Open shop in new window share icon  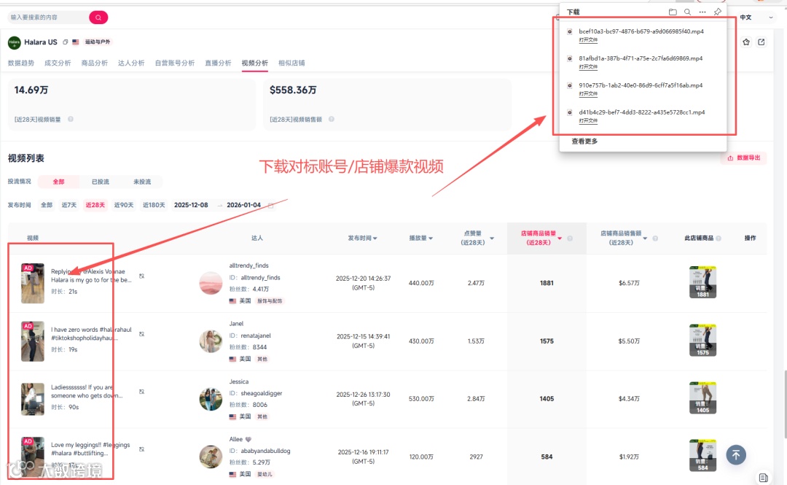coord(761,42)
